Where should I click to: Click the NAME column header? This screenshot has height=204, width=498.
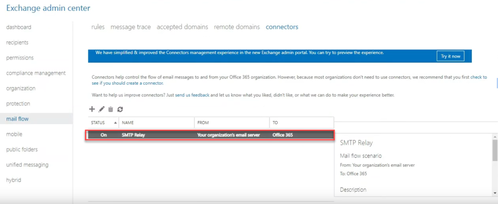[x=157, y=122]
